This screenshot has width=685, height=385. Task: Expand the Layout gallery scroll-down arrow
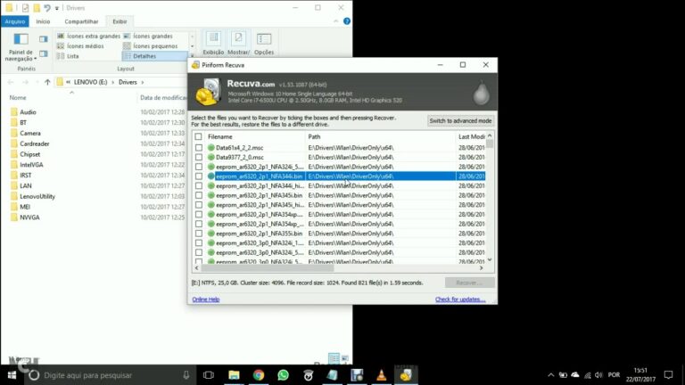click(x=193, y=45)
